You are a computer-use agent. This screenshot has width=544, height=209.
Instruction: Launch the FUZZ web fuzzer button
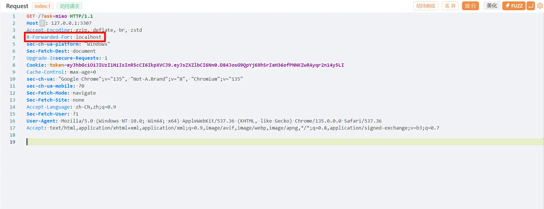(x=514, y=6)
